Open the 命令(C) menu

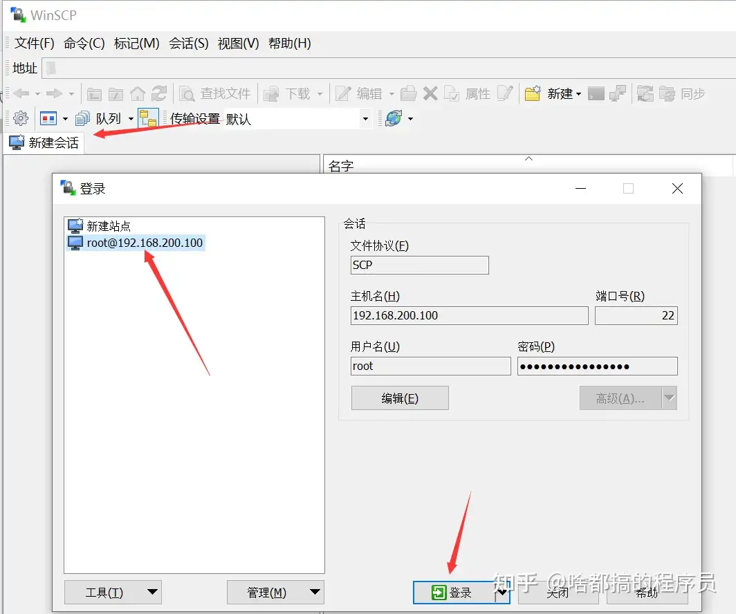pos(84,43)
